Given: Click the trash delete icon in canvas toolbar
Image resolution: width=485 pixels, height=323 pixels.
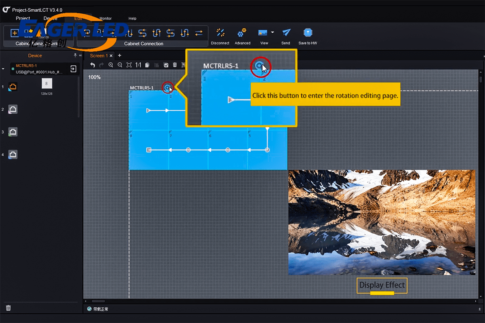Looking at the screenshot, I should [175, 65].
